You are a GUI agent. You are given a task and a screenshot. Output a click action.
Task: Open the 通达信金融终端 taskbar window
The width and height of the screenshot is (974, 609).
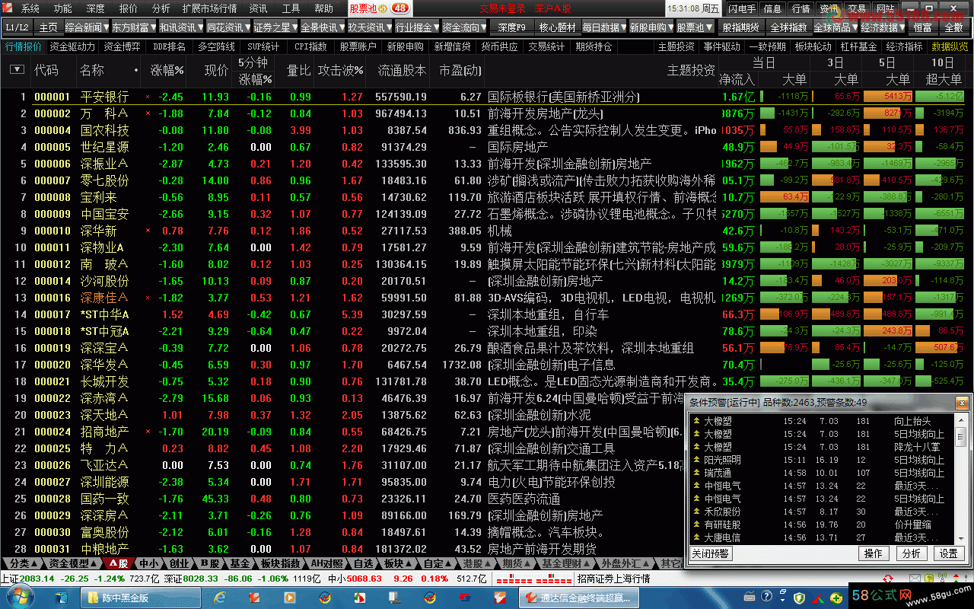pyautogui.click(x=578, y=598)
